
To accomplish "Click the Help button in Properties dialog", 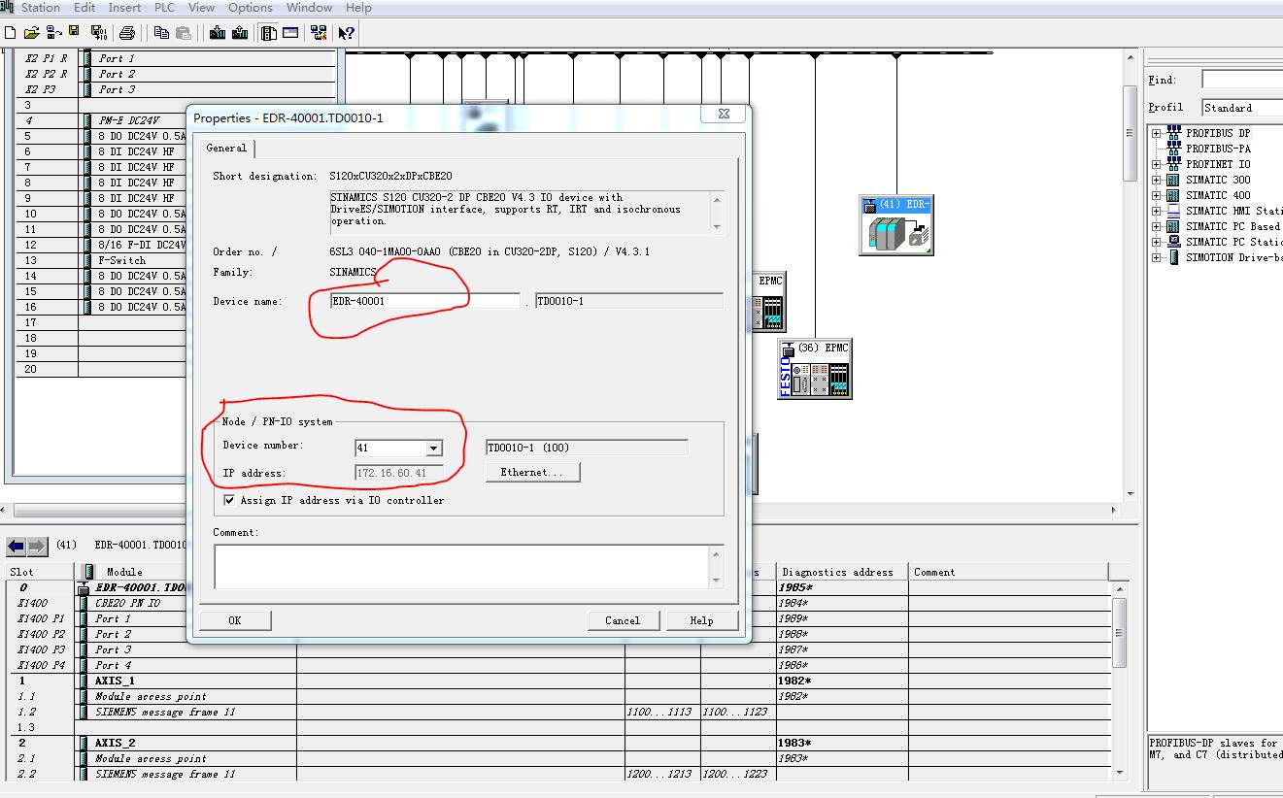I will 701,620.
